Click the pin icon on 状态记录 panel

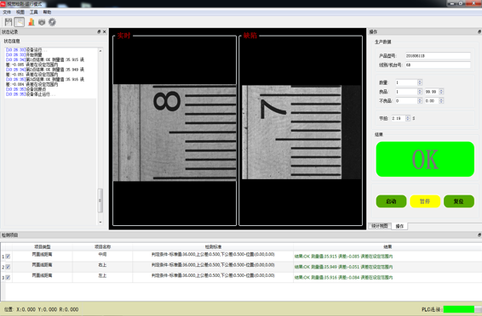[x=99, y=31]
